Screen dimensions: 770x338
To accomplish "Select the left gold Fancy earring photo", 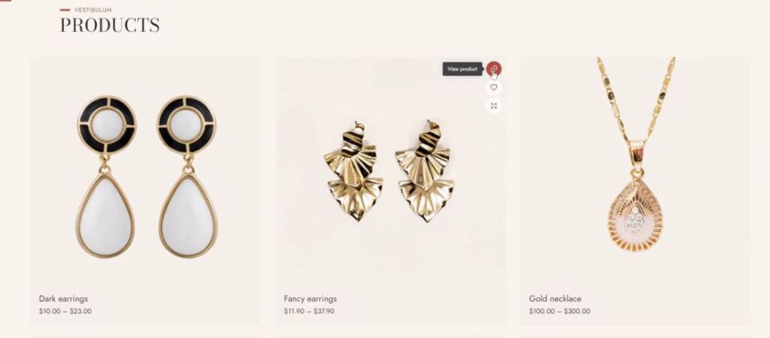I will (353, 172).
